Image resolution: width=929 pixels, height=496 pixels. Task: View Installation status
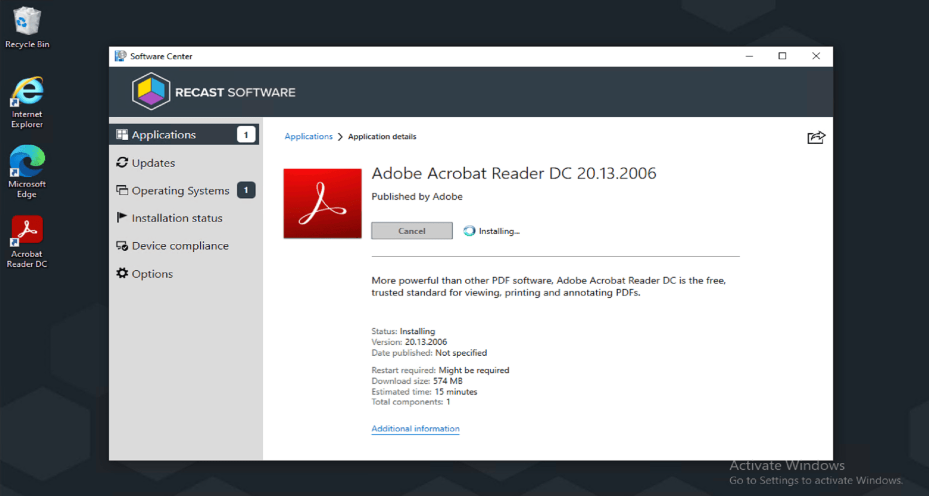coord(177,218)
